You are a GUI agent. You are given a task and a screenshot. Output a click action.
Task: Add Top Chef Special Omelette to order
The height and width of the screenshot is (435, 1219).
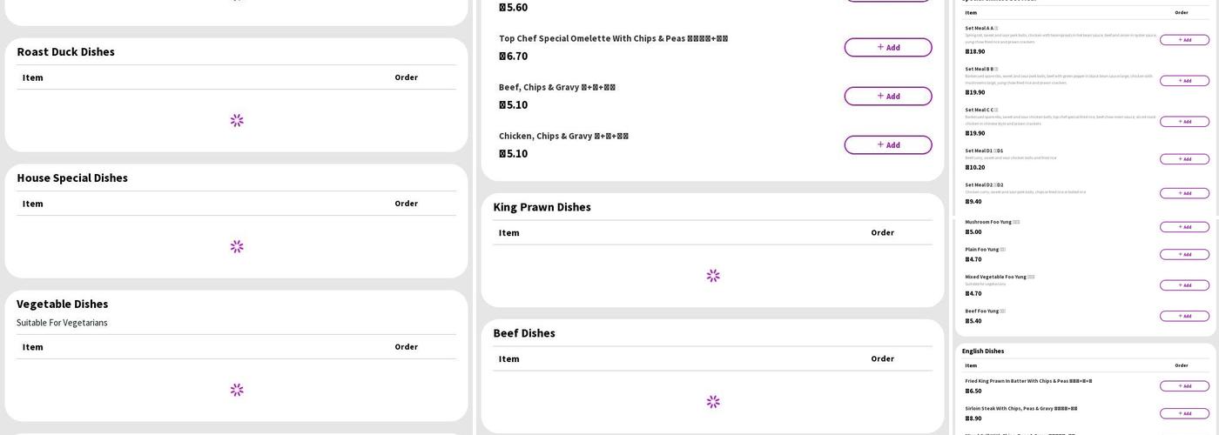(x=888, y=48)
